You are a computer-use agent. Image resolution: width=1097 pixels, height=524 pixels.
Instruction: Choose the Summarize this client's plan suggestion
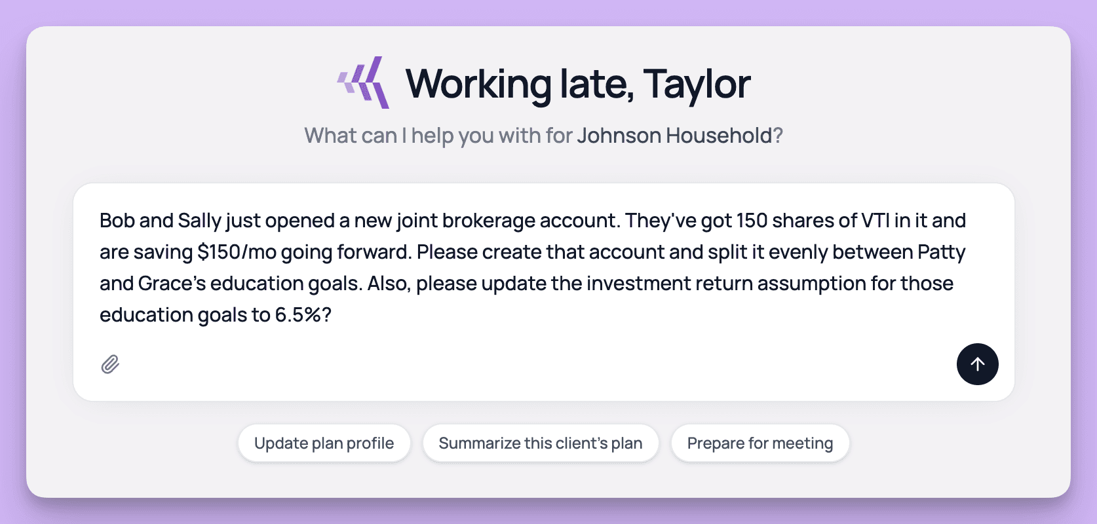[x=541, y=443]
